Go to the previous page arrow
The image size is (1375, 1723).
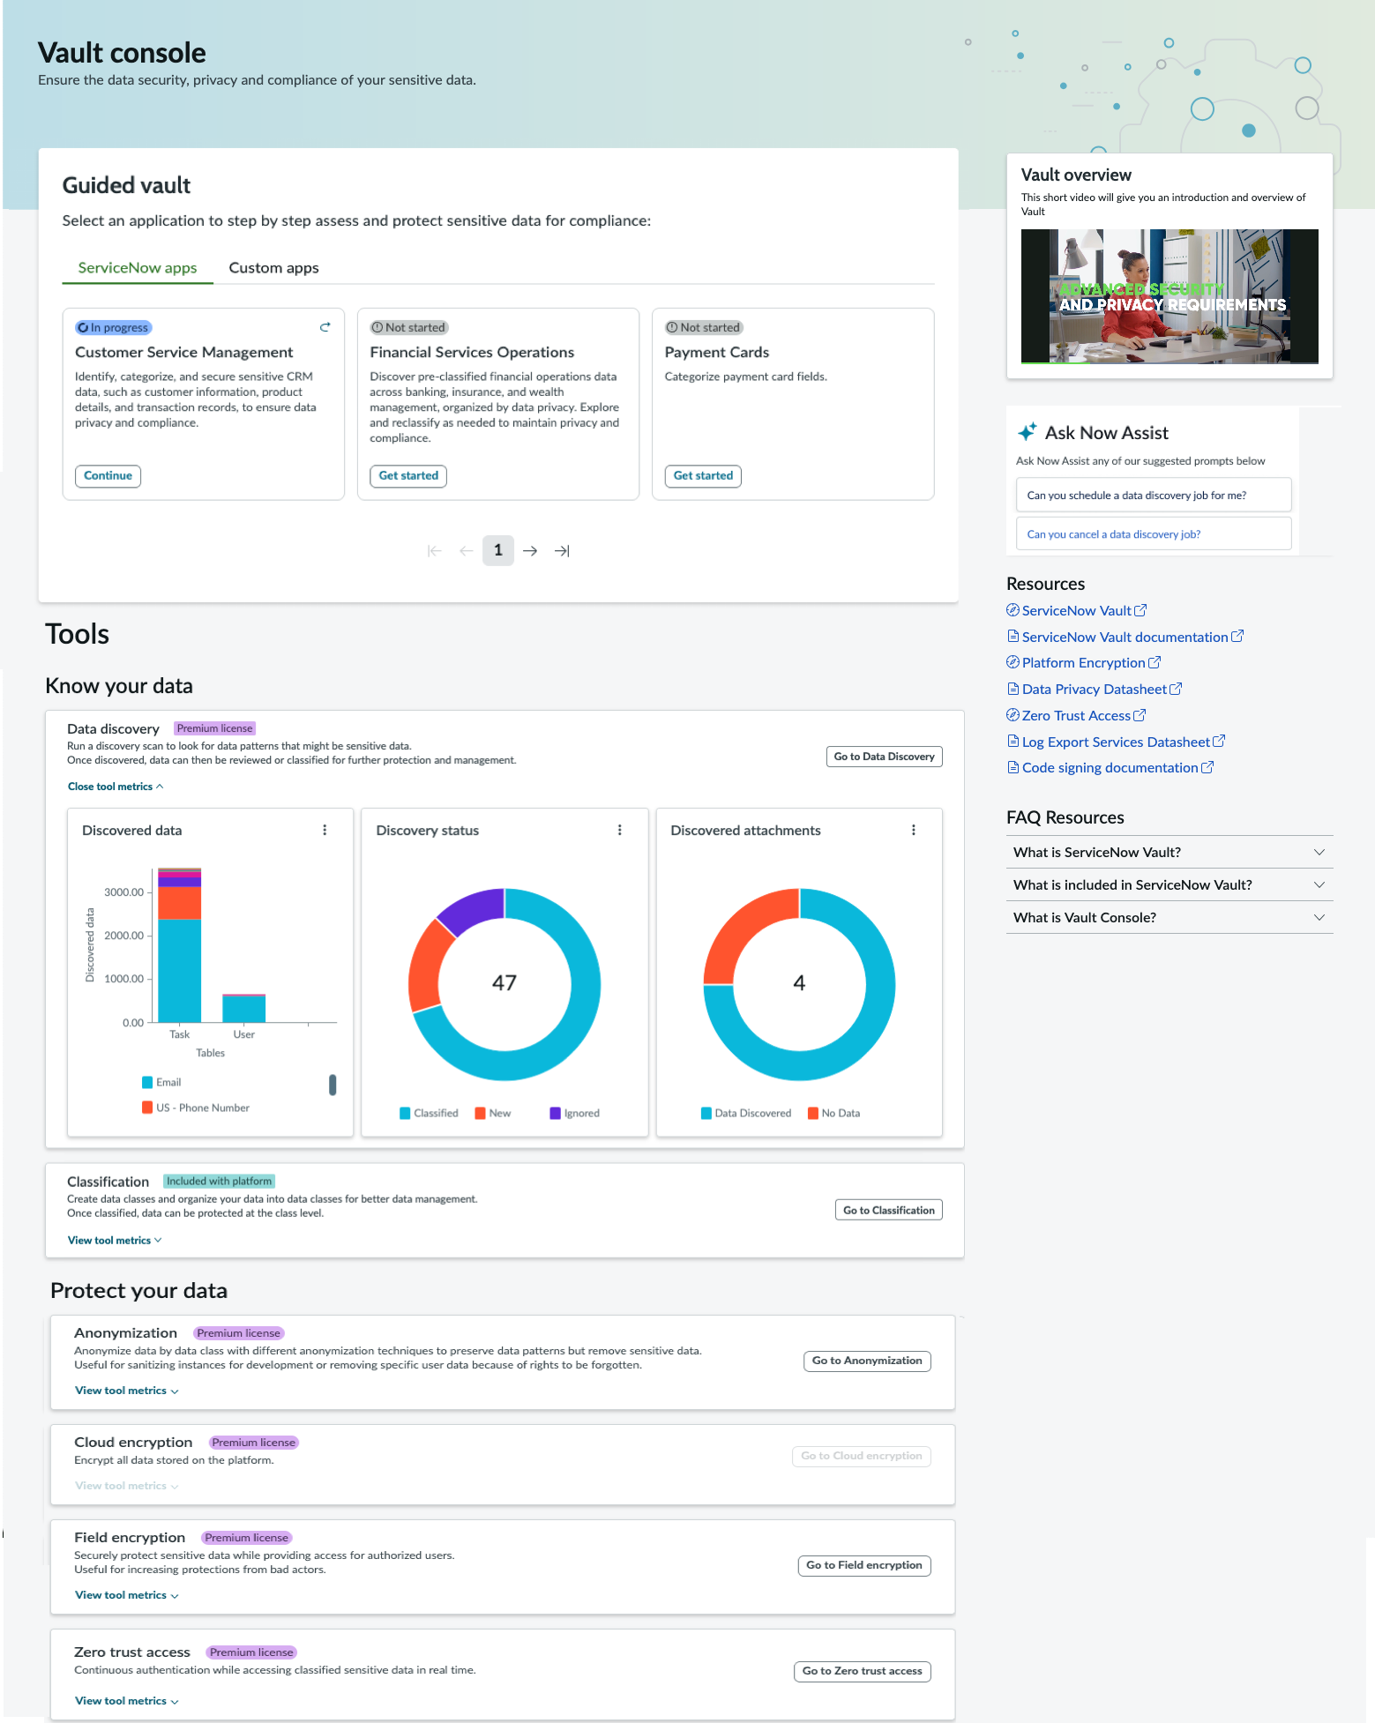pos(467,550)
